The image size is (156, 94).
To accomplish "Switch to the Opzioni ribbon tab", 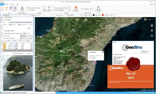I will coord(12,4).
